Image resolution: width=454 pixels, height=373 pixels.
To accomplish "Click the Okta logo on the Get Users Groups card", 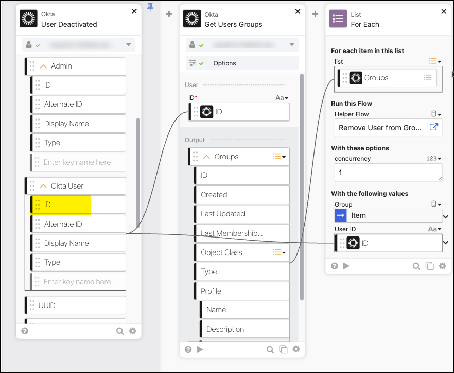I will (192, 19).
